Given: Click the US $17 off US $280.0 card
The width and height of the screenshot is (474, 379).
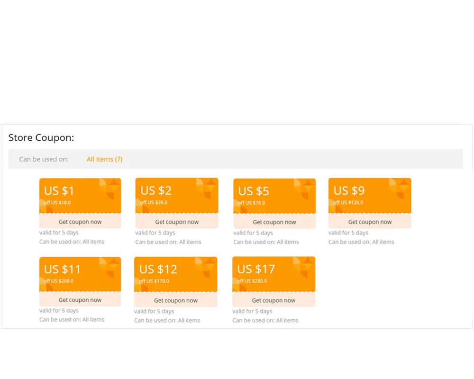Looking at the screenshot, I should [x=273, y=274].
